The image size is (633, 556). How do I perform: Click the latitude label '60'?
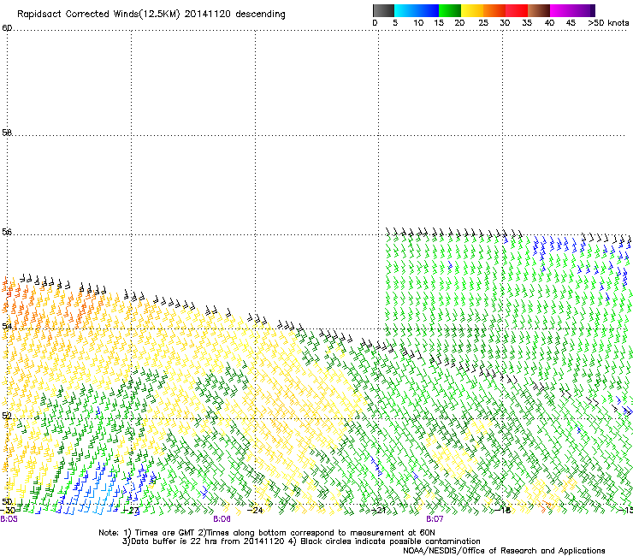click(x=7, y=28)
